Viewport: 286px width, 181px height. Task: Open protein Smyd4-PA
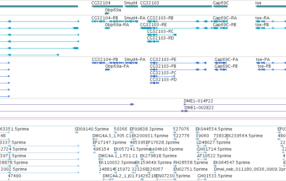(135, 60)
